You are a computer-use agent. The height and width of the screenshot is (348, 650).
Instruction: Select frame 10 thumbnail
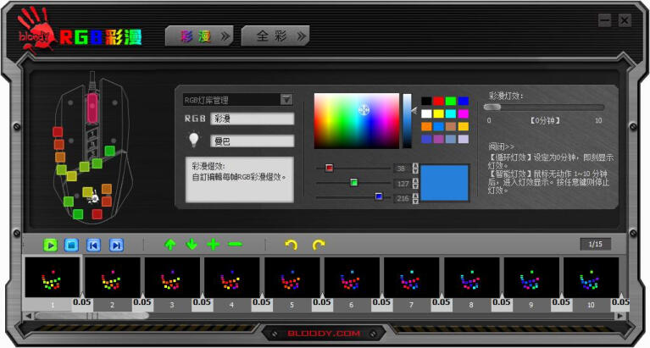click(x=591, y=277)
